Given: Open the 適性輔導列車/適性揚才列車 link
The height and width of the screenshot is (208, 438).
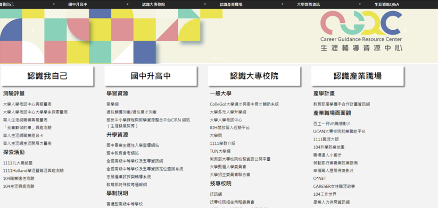Looking at the screenshot, I should pos(131,112).
